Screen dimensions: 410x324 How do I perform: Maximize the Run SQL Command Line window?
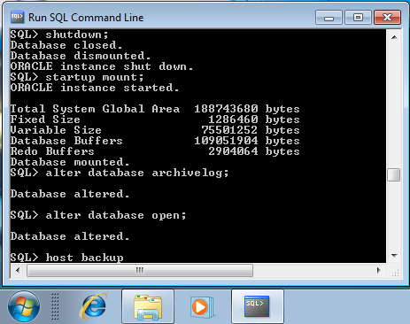tap(358, 18)
